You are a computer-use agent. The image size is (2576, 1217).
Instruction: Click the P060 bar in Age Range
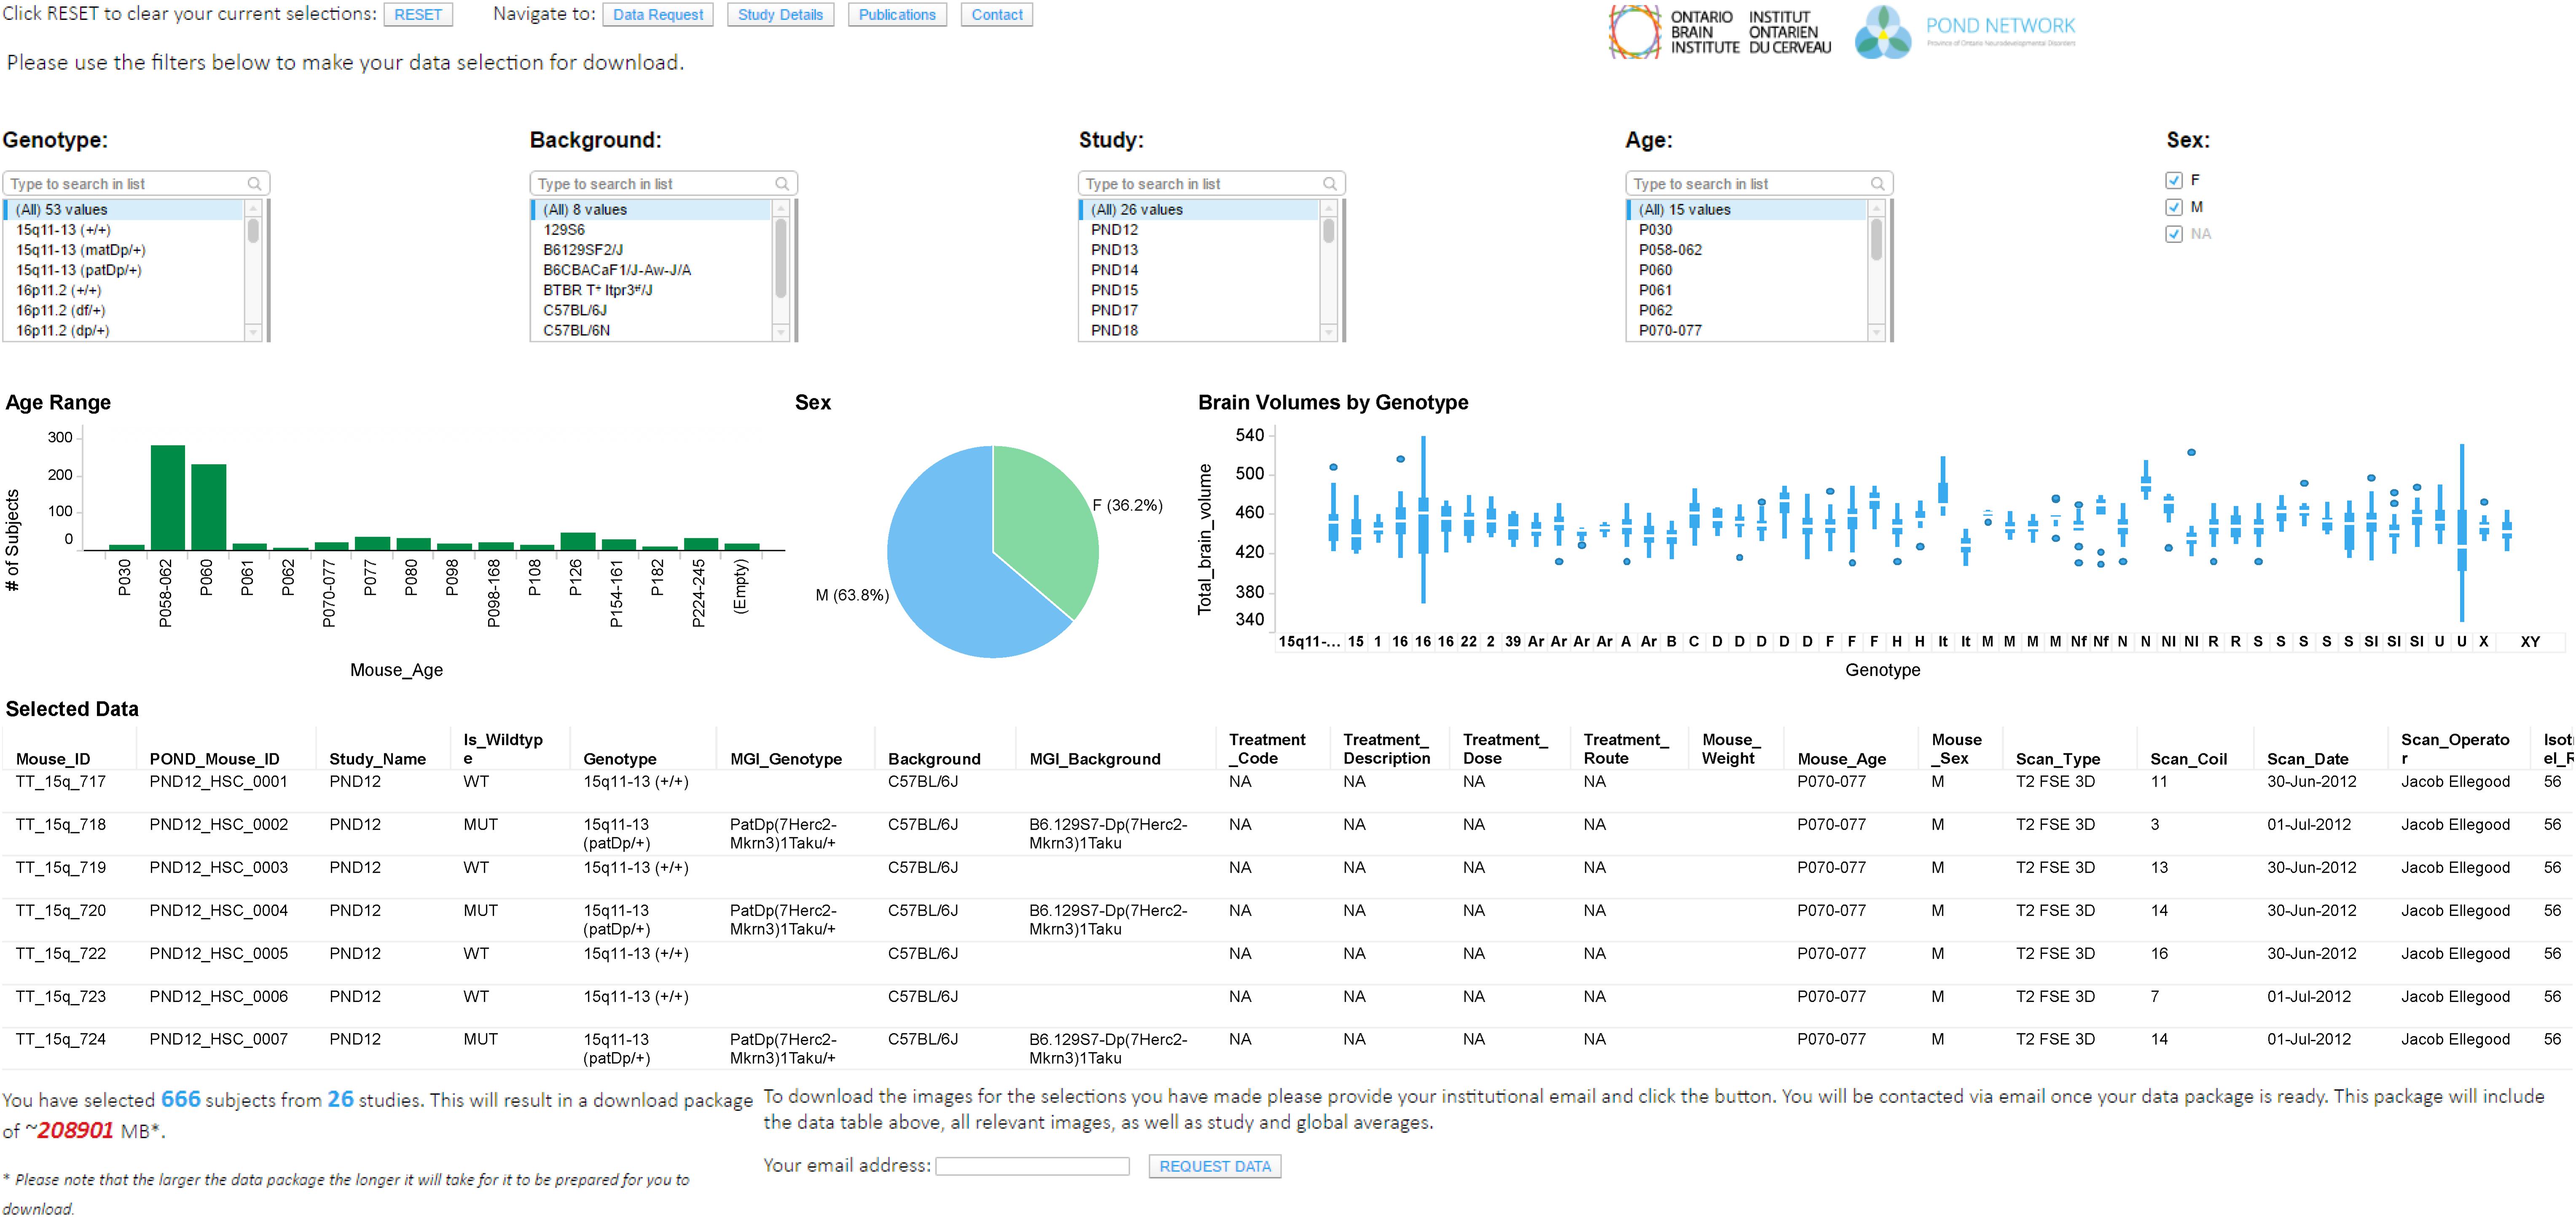[x=208, y=507]
